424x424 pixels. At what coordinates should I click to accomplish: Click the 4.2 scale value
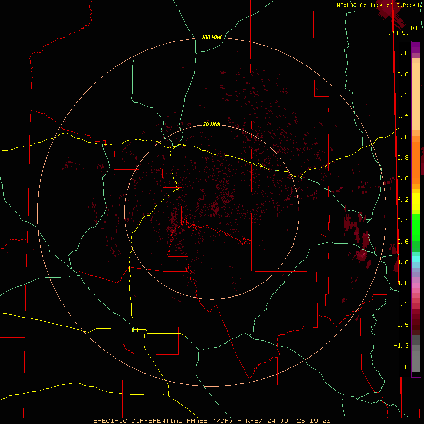coord(403,200)
